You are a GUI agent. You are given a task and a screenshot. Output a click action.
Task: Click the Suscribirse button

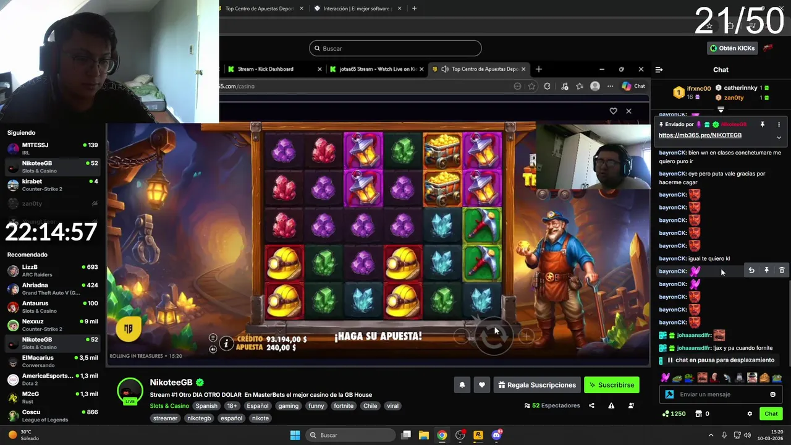[611, 385]
